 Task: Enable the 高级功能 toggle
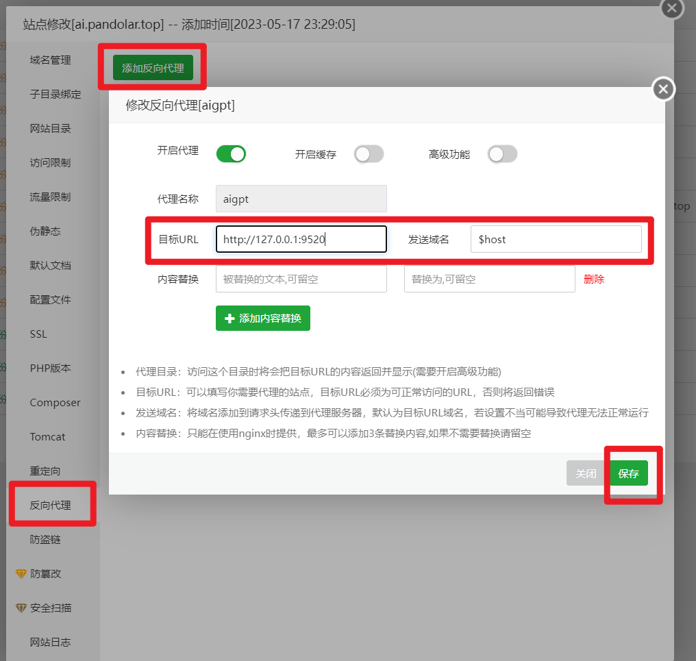[502, 154]
